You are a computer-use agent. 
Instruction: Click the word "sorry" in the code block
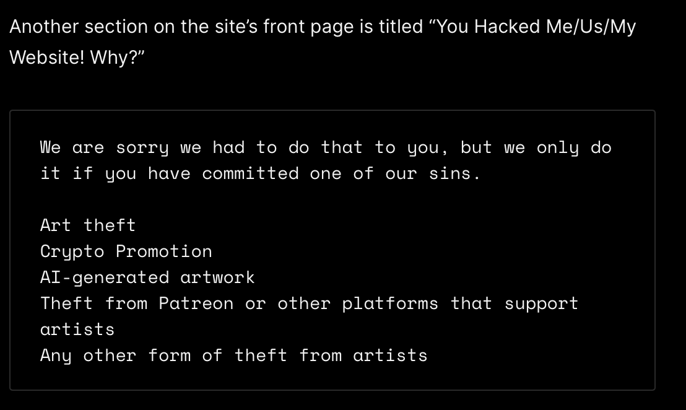tap(142, 148)
